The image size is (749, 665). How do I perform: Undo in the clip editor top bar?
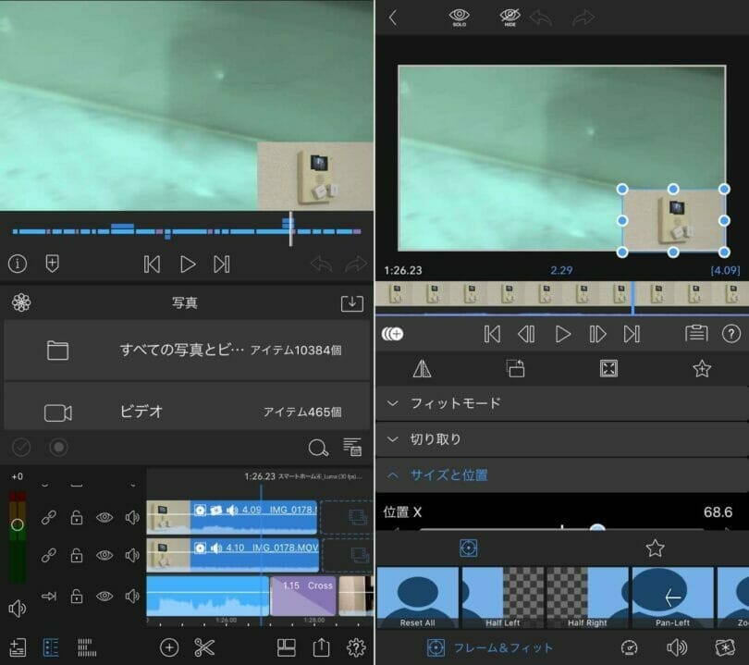coord(541,18)
